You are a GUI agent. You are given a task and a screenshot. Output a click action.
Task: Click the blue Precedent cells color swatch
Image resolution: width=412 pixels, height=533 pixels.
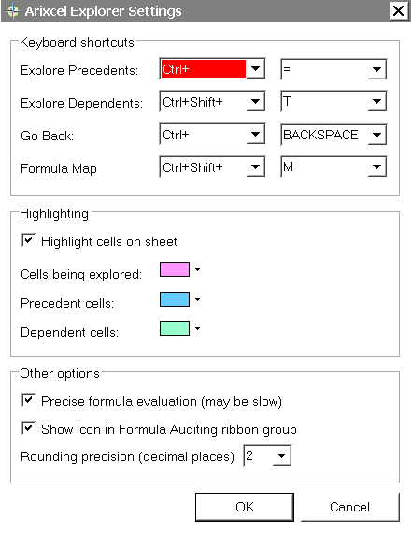coord(175,299)
